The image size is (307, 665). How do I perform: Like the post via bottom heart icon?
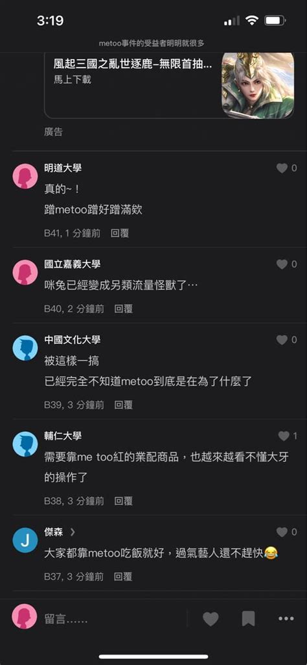click(x=210, y=619)
